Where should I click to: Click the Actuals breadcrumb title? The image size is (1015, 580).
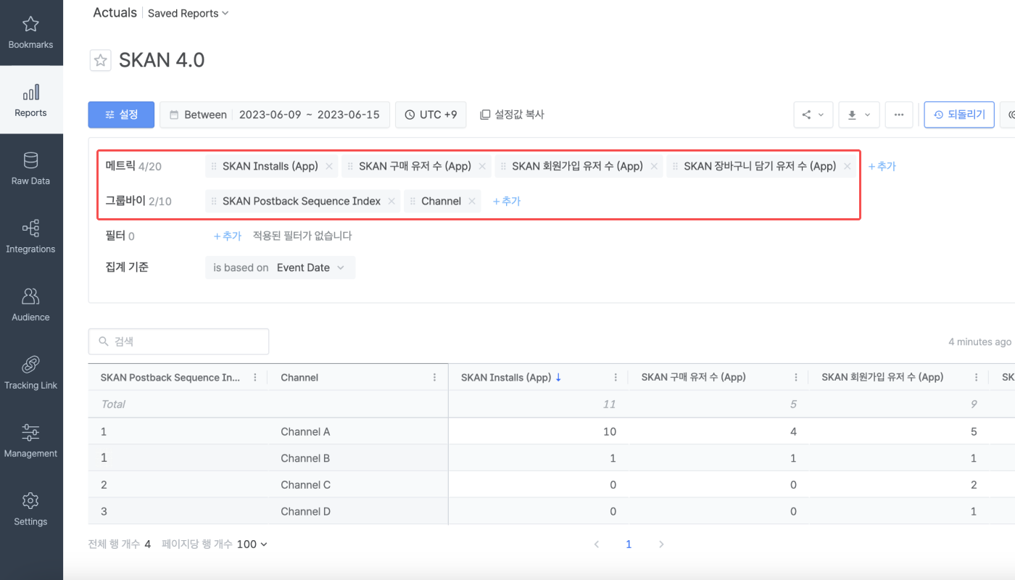pyautogui.click(x=115, y=12)
